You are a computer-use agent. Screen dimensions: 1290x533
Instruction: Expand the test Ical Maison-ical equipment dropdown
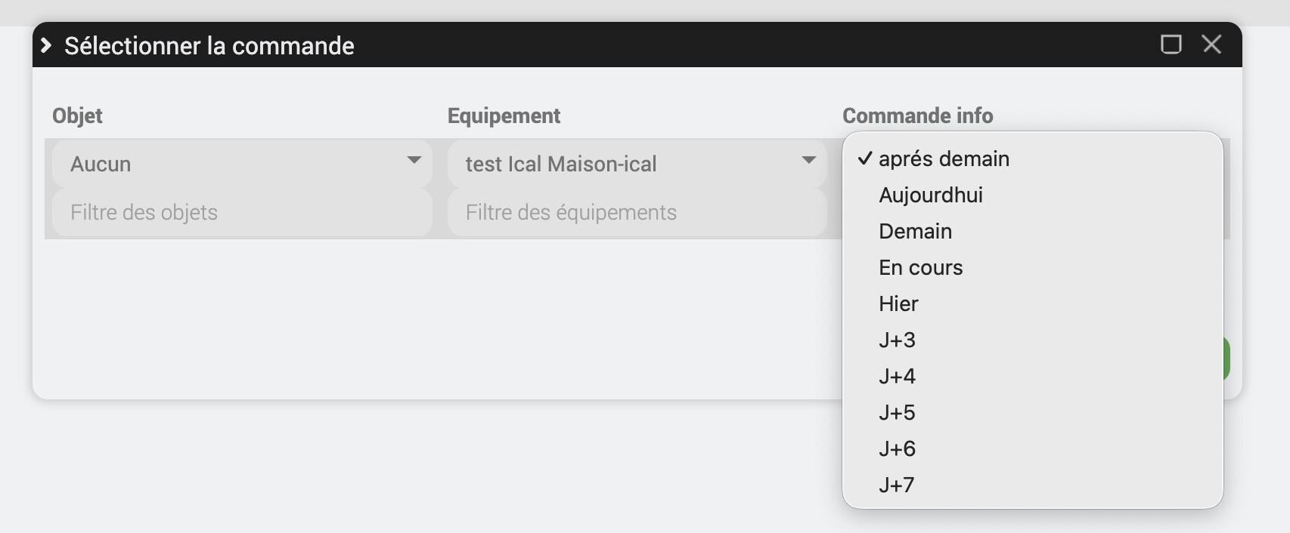(x=637, y=164)
